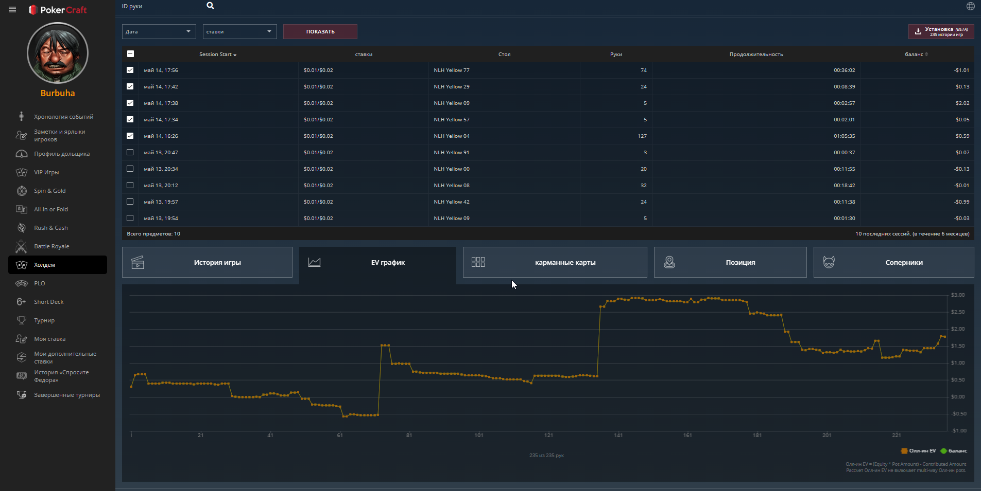The height and width of the screenshot is (491, 981).
Task: Open Хронология событий menu entry
Action: [64, 117]
